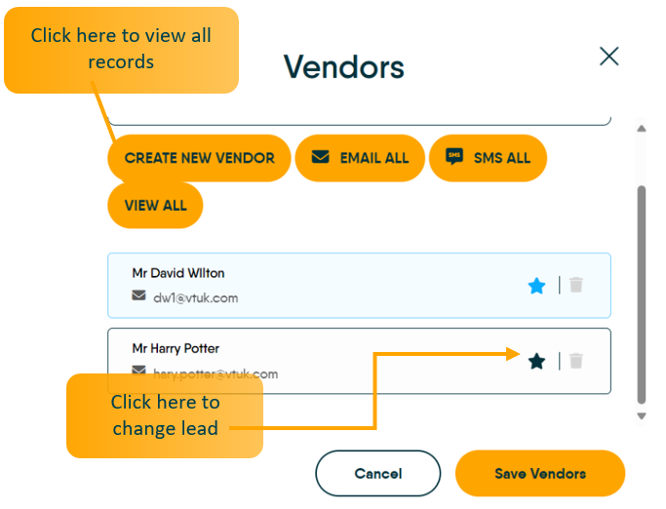
Task: Click the vertical scrollbar thumb
Action: (641, 293)
